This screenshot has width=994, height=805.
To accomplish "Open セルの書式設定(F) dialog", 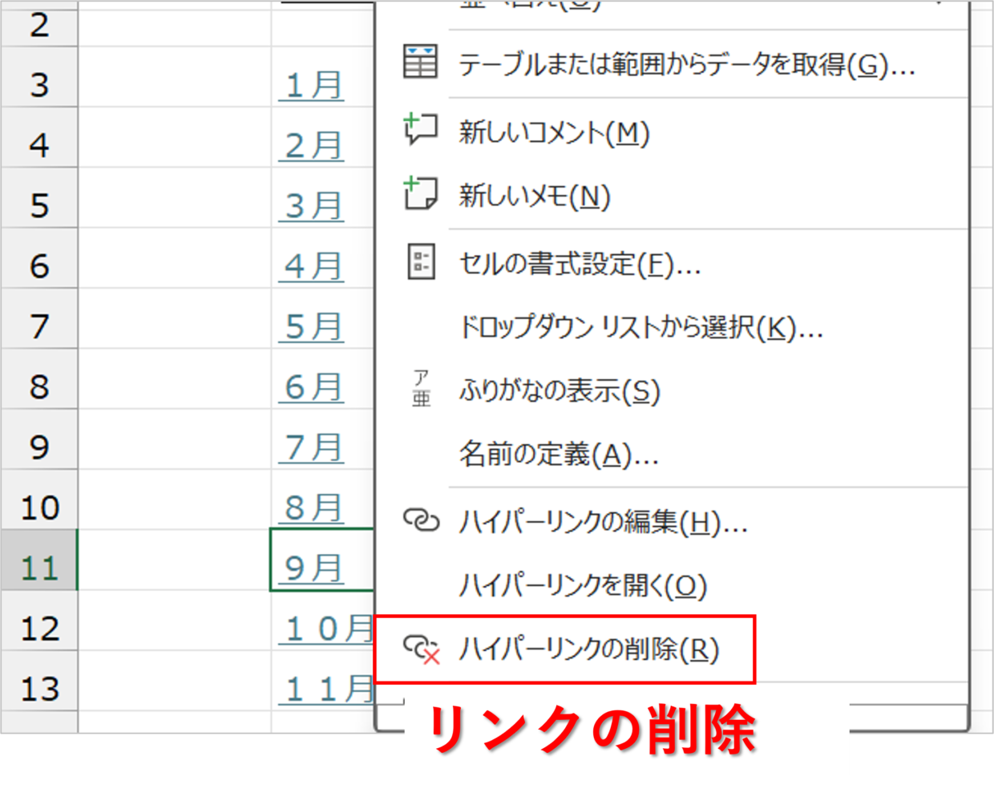I will (580, 264).
